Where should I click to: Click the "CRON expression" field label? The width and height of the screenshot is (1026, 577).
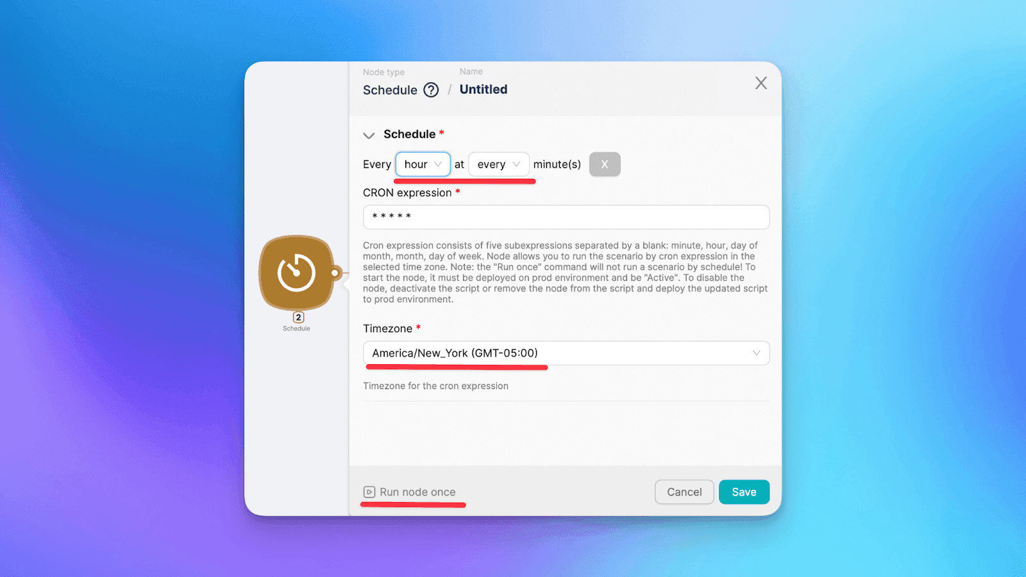tap(407, 193)
